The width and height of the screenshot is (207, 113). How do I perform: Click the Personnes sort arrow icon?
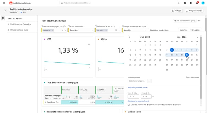pos(70,97)
